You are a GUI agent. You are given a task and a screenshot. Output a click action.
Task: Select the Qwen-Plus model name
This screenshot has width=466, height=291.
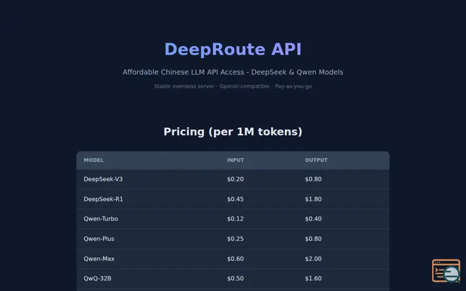click(99, 239)
